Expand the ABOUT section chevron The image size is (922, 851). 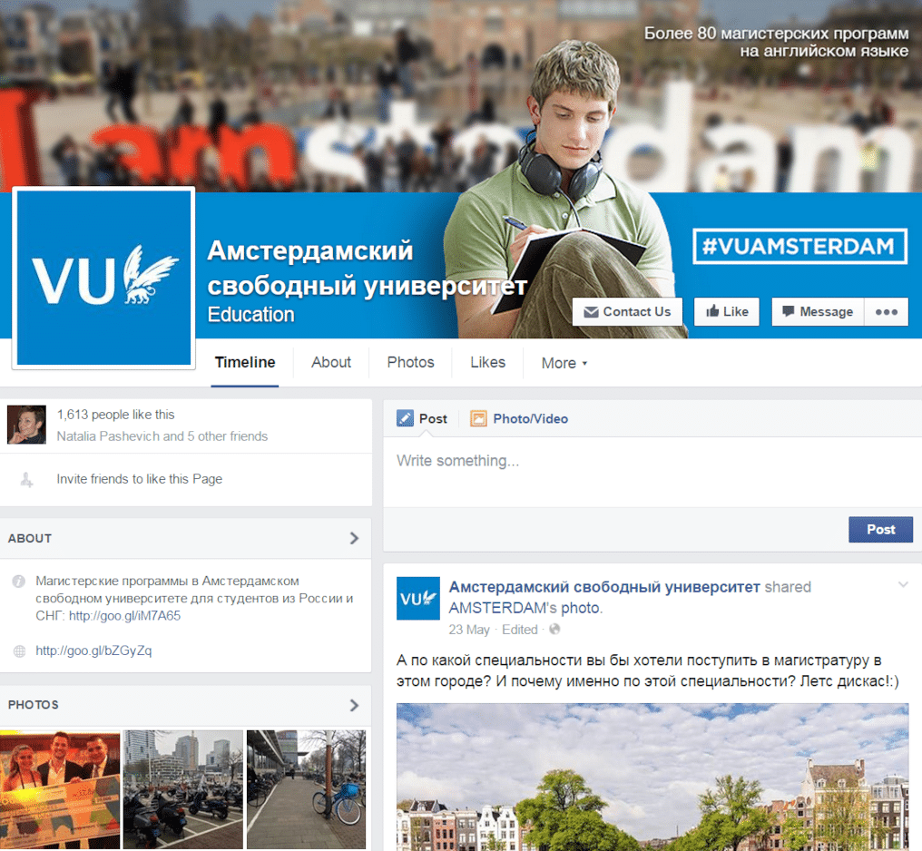(354, 538)
